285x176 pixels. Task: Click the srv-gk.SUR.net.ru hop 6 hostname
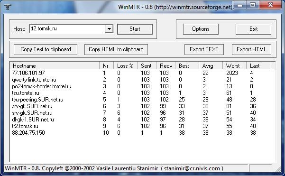click(32, 106)
